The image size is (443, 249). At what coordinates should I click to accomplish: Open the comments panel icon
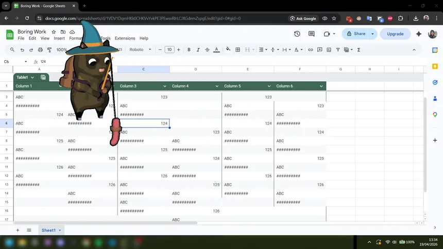tap(312, 34)
